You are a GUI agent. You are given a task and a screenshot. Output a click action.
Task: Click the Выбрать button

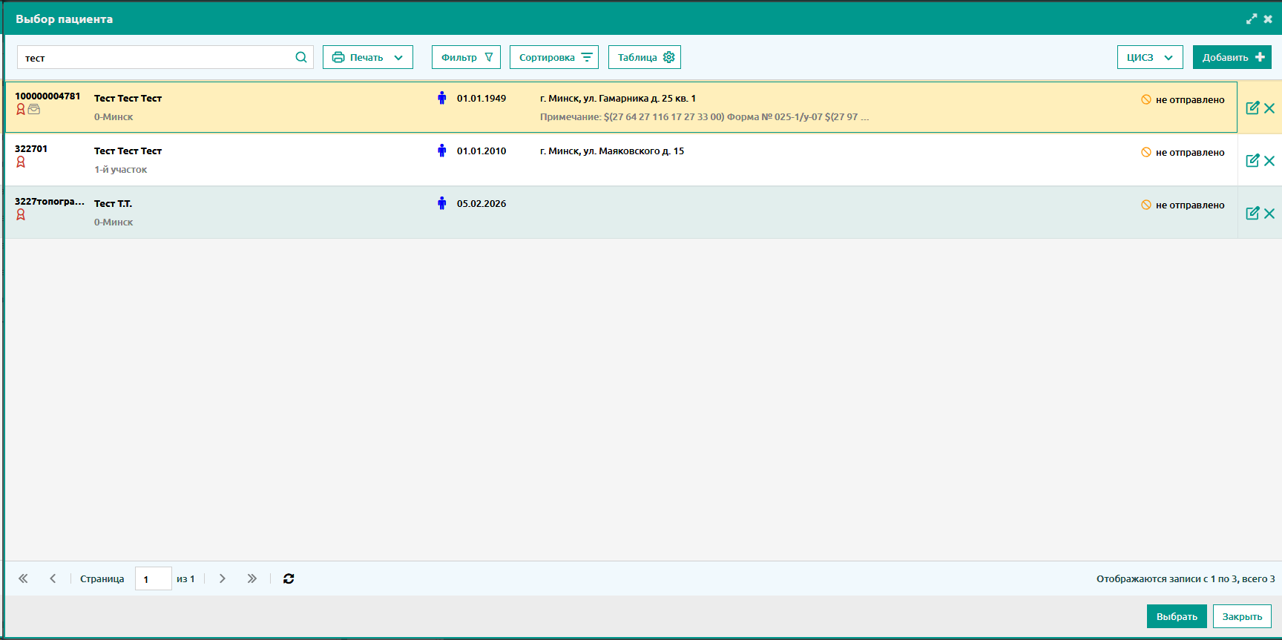click(x=1177, y=616)
